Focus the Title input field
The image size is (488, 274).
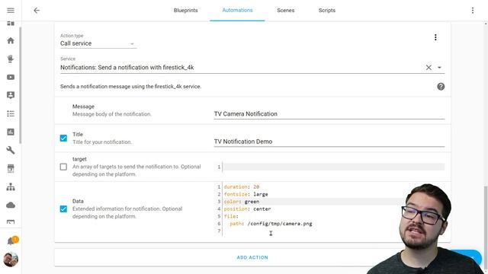coord(329,142)
